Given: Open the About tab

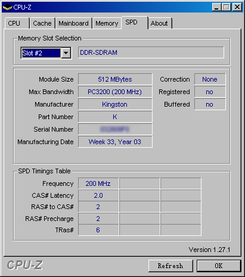Looking at the screenshot, I should tap(160, 23).
